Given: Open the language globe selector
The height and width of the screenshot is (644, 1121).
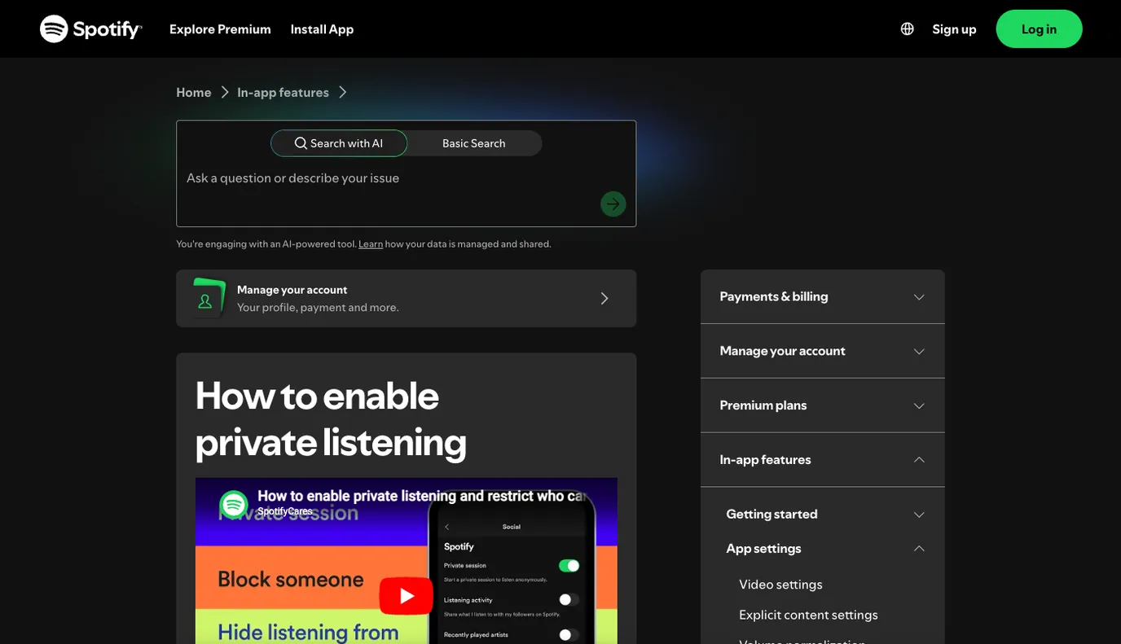Looking at the screenshot, I should [907, 28].
